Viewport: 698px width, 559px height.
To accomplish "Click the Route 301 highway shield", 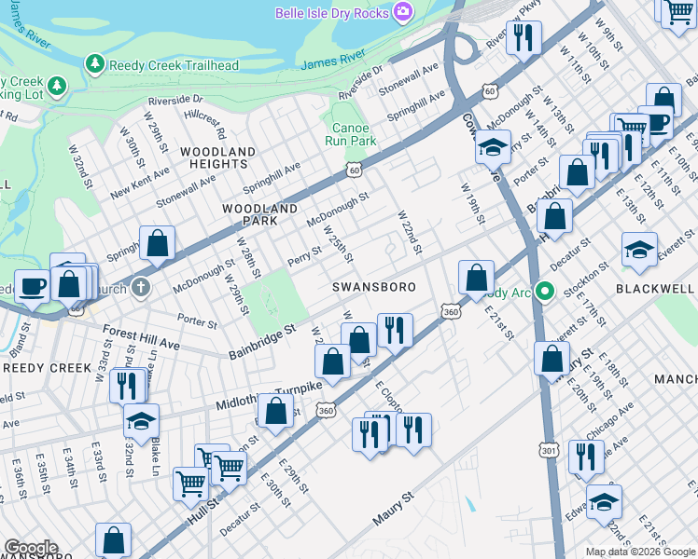I will [x=549, y=451].
